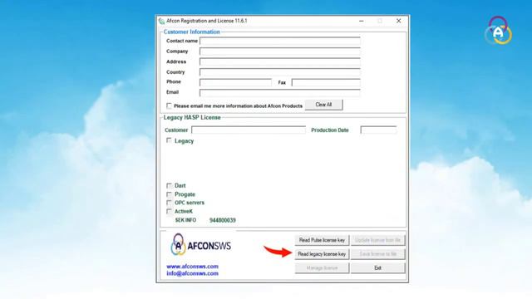Focus the Phone input field
Viewport: 532px width, 299px height.
coord(235,82)
